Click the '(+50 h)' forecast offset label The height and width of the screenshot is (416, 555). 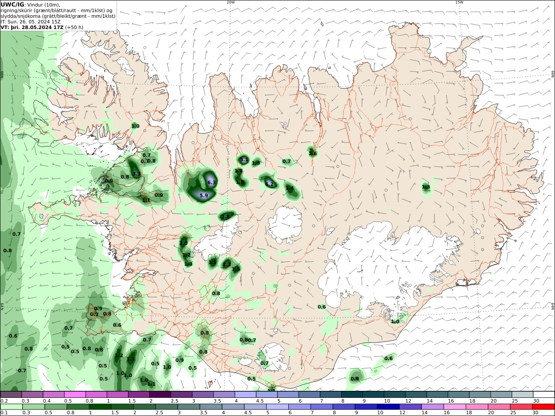pos(74,27)
